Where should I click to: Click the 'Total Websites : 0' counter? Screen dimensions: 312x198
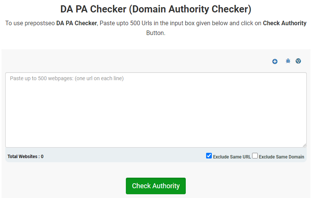coord(25,157)
